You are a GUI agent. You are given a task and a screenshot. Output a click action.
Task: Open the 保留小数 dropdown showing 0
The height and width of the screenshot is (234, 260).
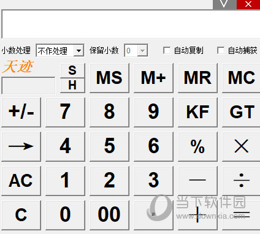pos(136,50)
